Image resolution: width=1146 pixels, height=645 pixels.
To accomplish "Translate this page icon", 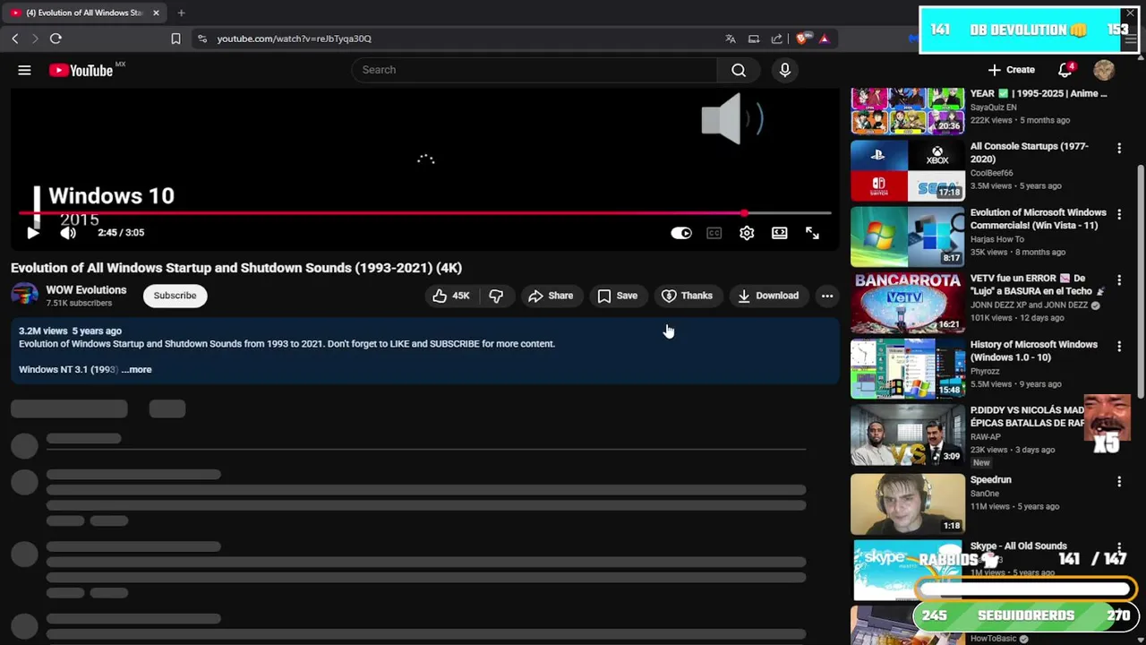I will coord(731,39).
